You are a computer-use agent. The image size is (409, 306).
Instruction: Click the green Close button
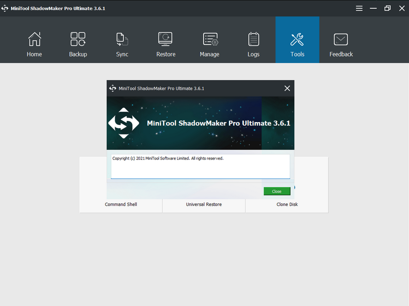click(277, 191)
